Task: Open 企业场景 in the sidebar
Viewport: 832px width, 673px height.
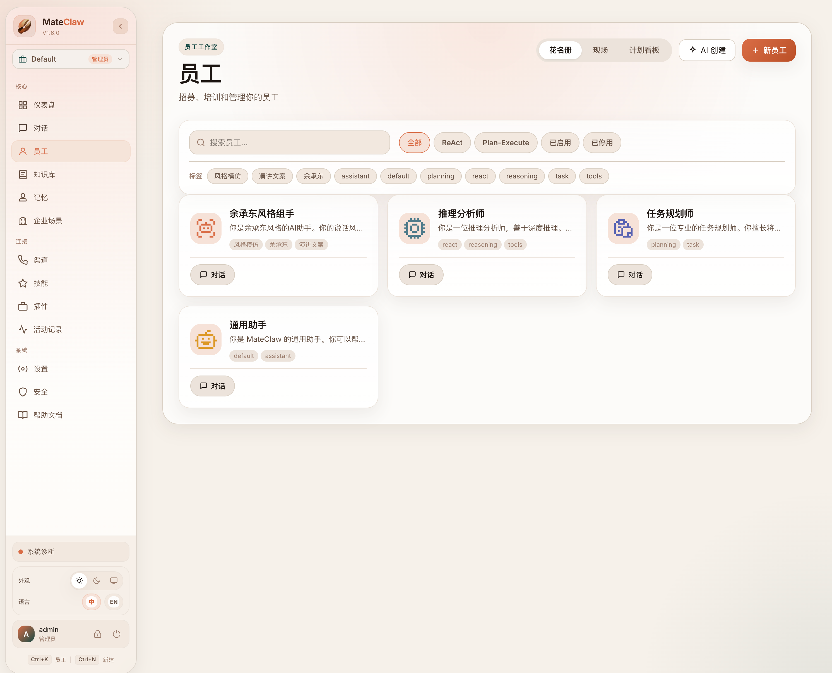Action: pos(71,221)
